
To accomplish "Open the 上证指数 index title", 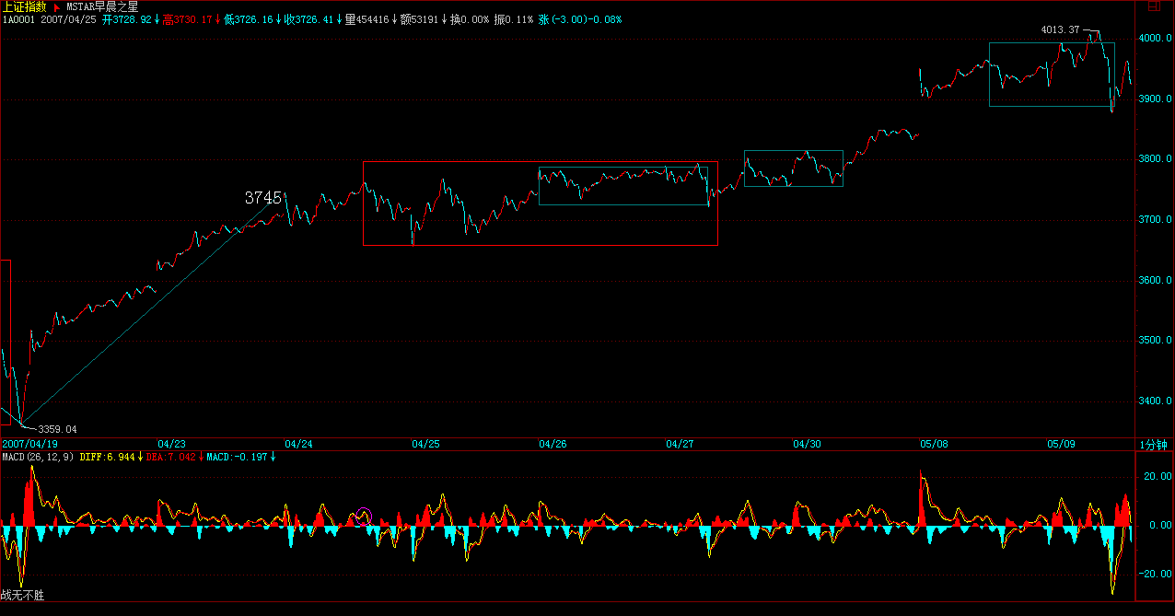I will tap(24, 6).
